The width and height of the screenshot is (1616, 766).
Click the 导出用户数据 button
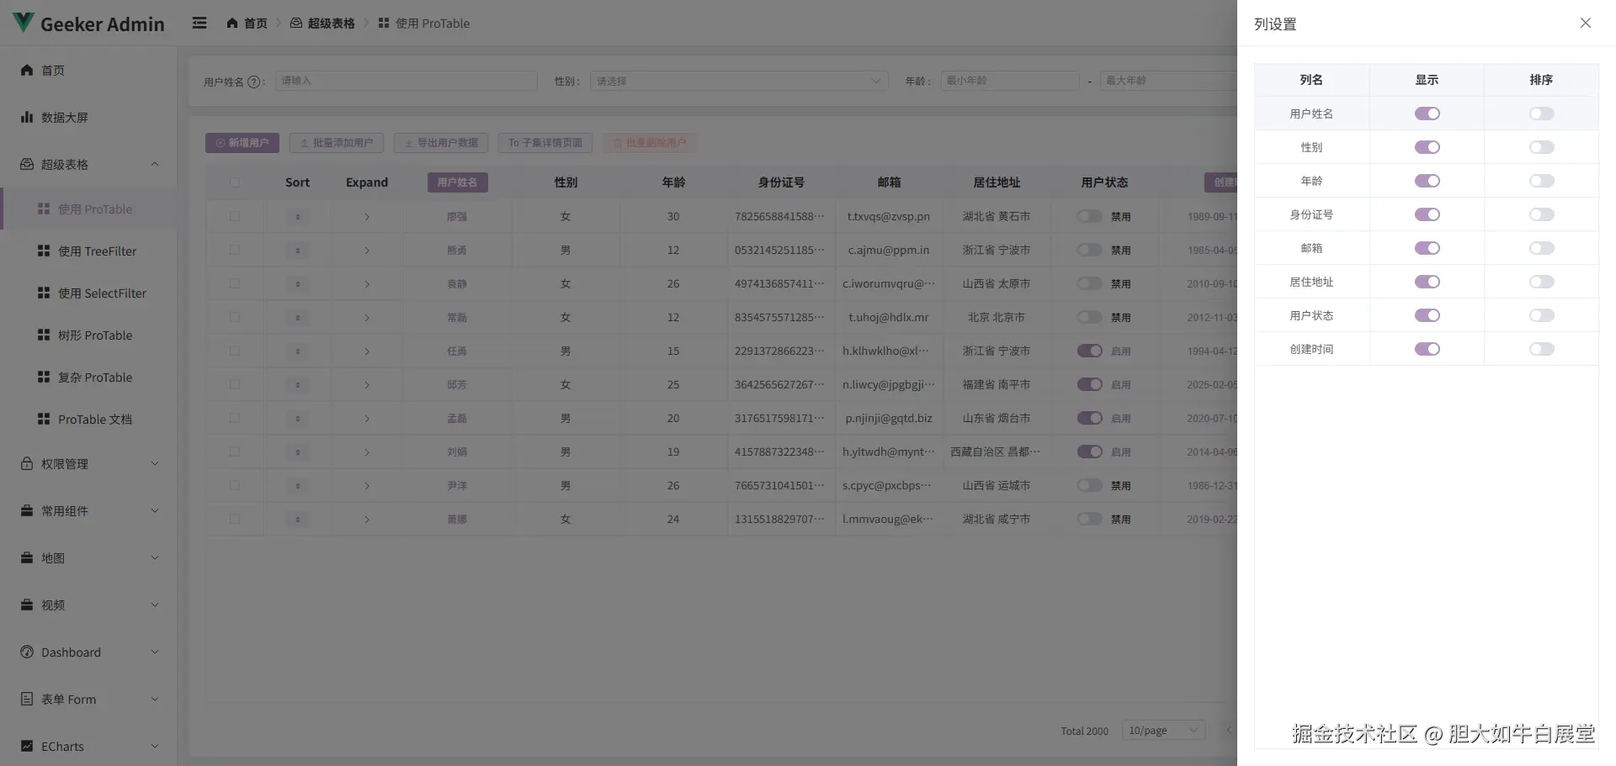(x=441, y=143)
